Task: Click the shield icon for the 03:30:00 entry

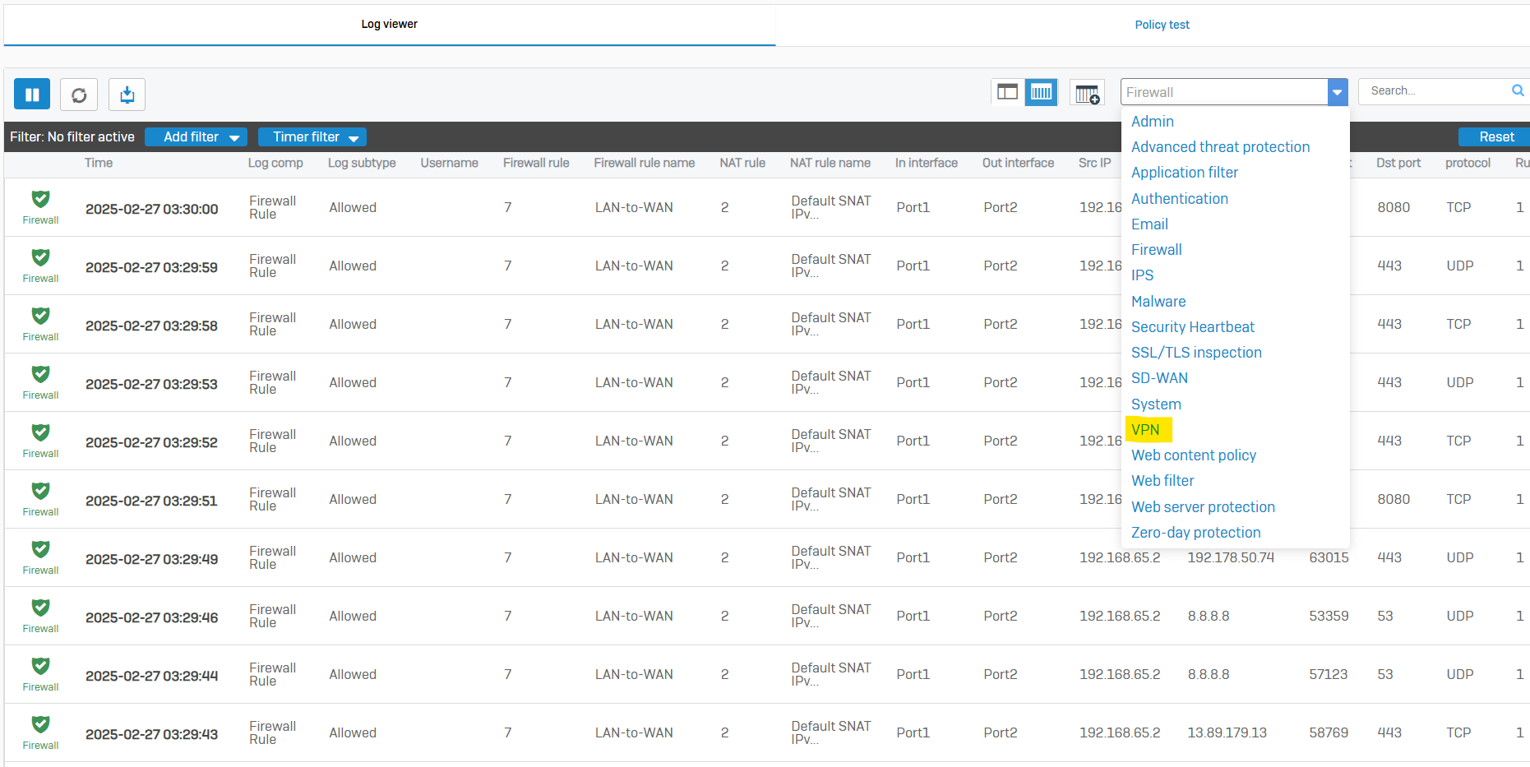Action: pyautogui.click(x=40, y=199)
